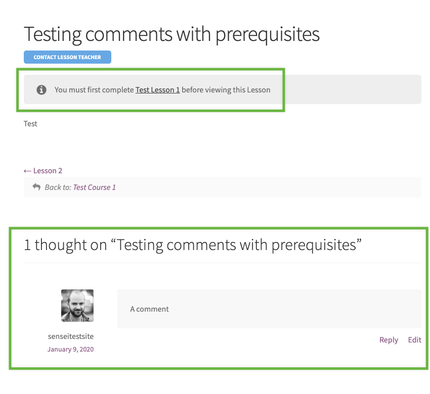
Task: Edit the comment
Action: (414, 339)
